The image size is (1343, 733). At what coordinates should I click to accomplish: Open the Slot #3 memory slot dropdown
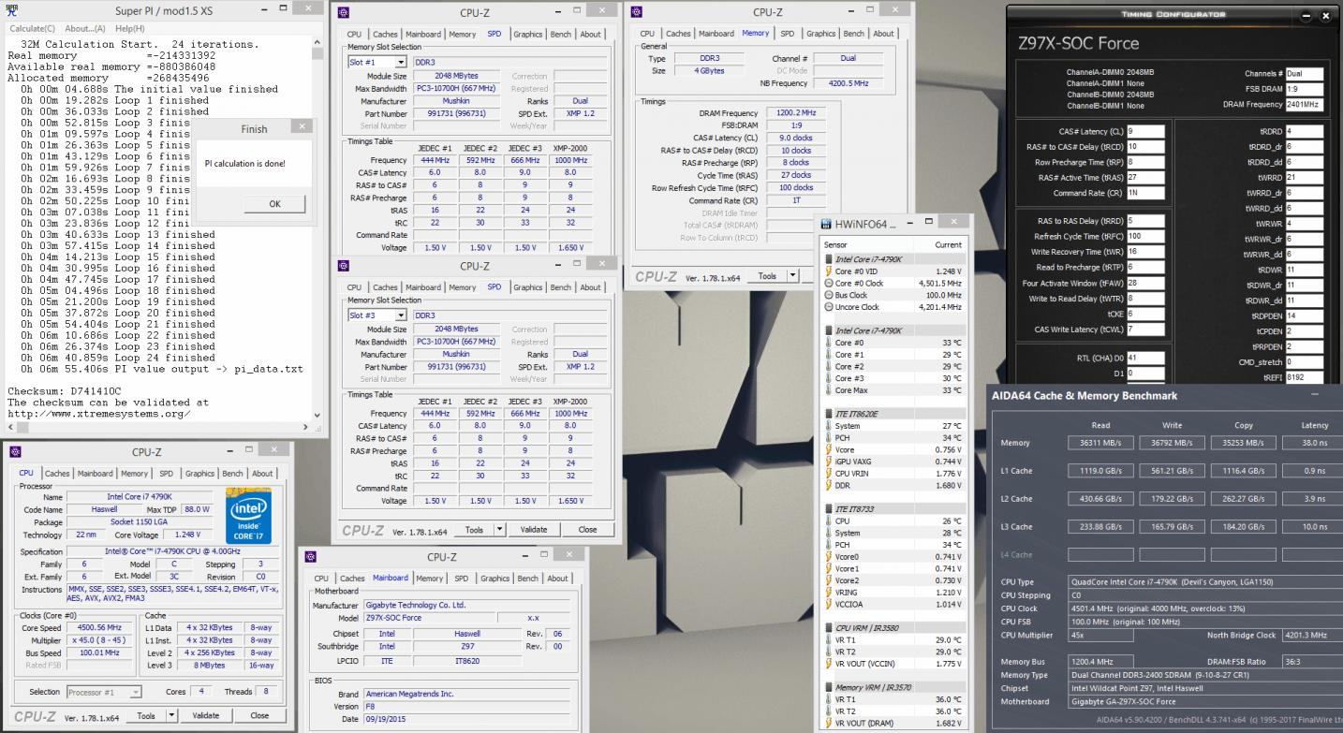pyautogui.click(x=403, y=315)
